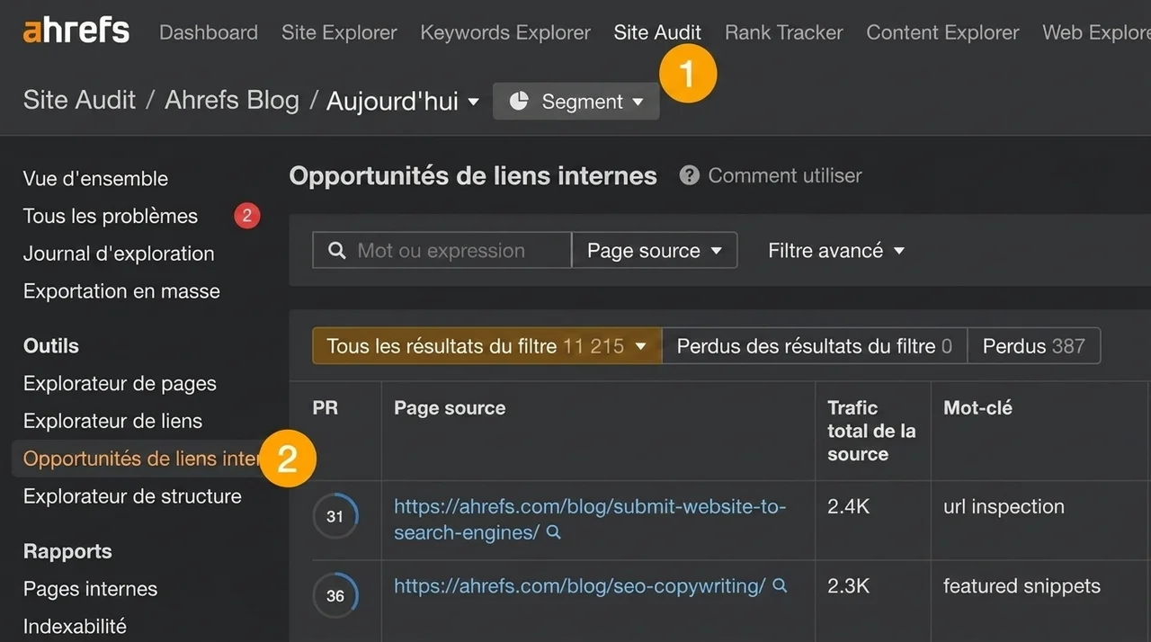Open the submit-website-to-search-engines URL
This screenshot has width=1151, height=642.
590,520
